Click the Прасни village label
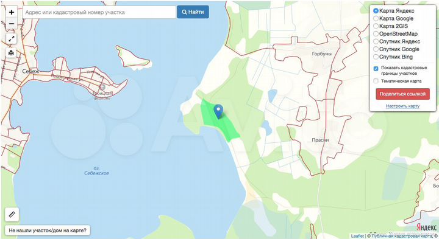This screenshot has height=239, width=439. pyautogui.click(x=320, y=140)
